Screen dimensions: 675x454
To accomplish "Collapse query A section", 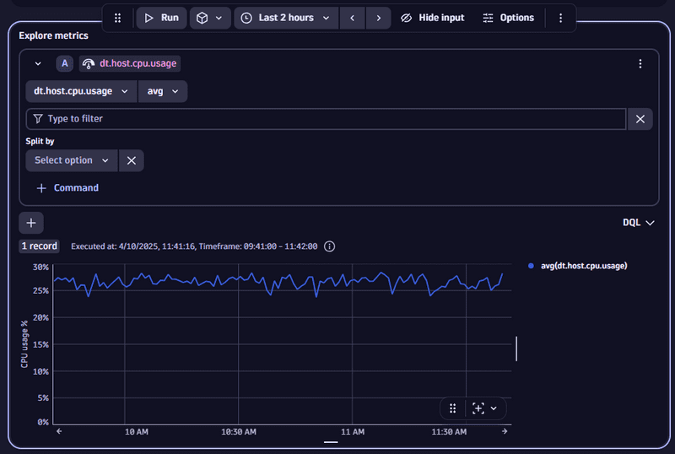I will pyautogui.click(x=38, y=64).
